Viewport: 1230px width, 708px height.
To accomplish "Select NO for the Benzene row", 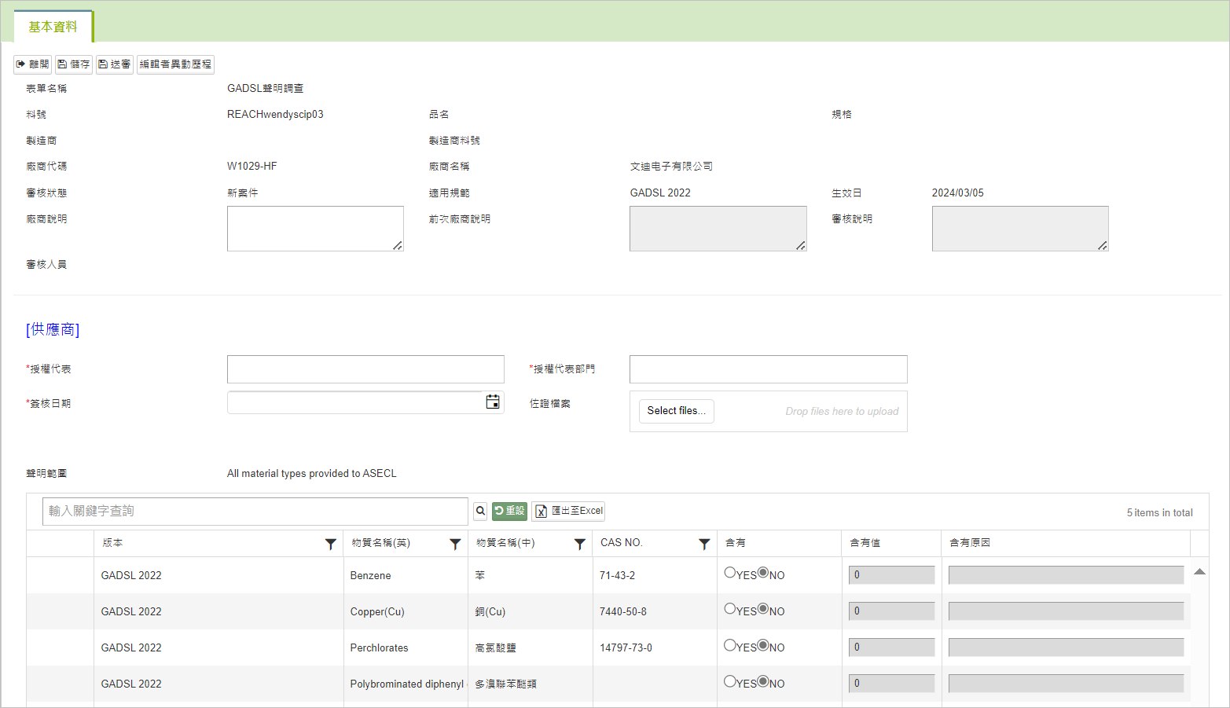I will 763,573.
